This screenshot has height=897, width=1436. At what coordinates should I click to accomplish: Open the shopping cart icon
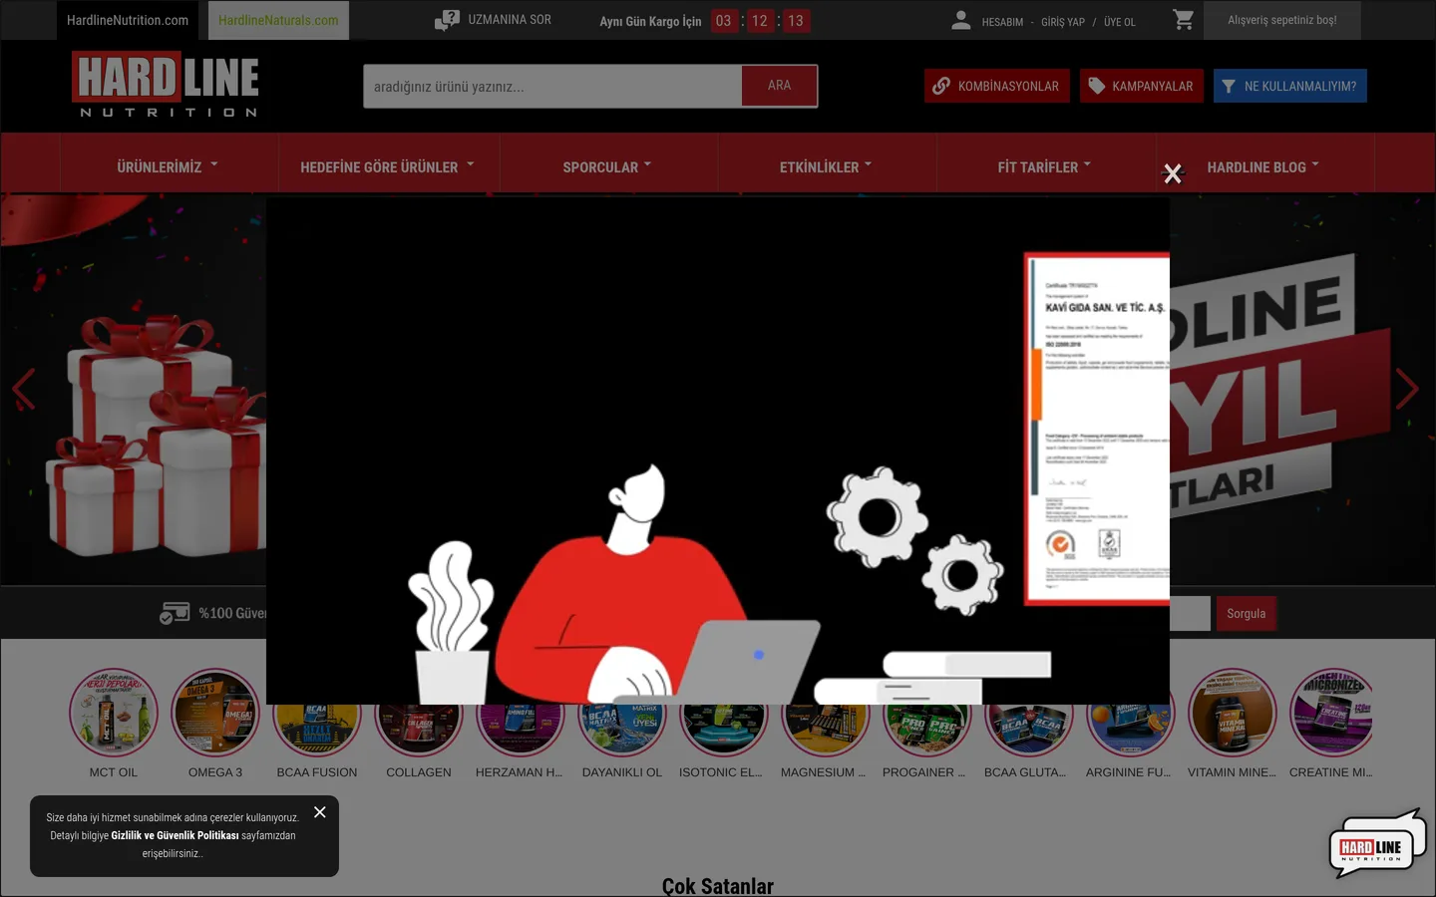tap(1184, 20)
